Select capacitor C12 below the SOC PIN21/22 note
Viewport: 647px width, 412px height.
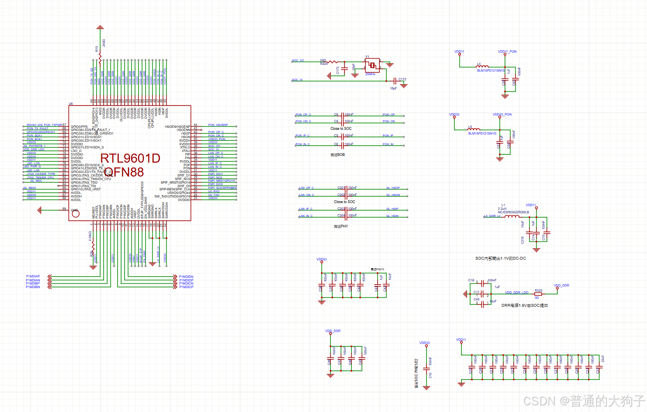pos(427,369)
